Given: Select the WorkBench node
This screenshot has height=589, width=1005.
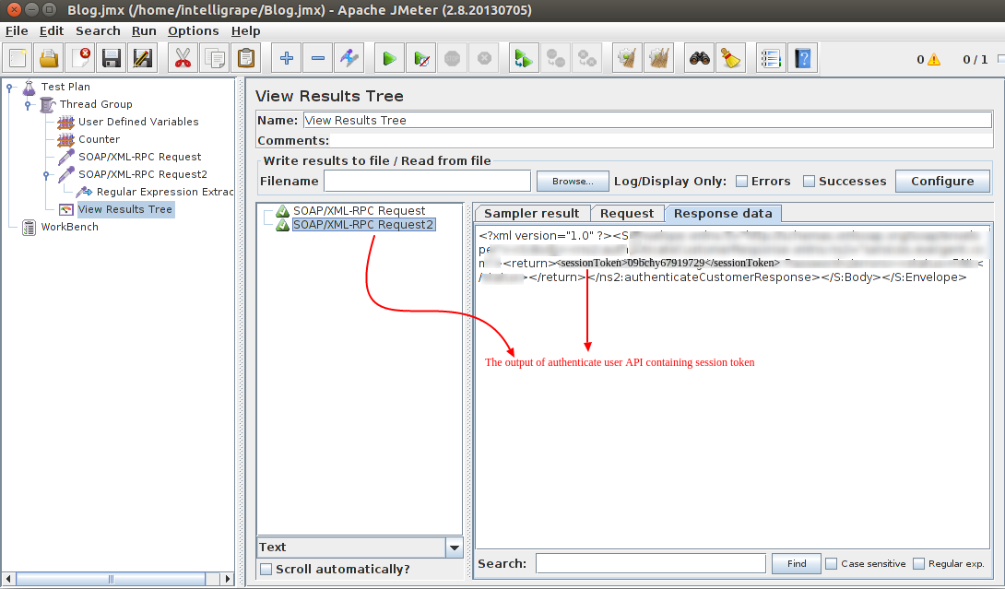Looking at the screenshot, I should (x=69, y=227).
